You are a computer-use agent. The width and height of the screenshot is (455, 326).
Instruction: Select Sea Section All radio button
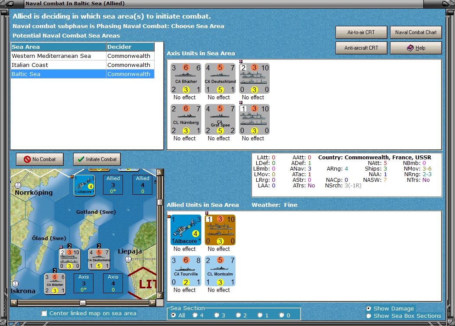[173, 315]
